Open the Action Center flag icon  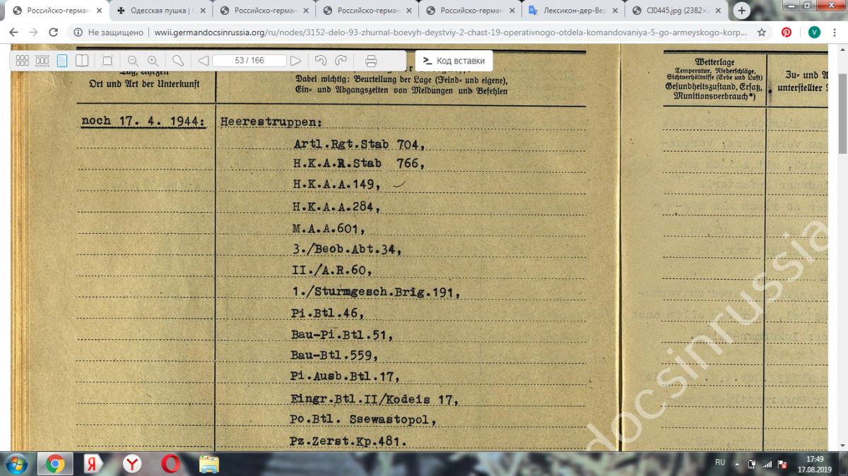click(783, 464)
